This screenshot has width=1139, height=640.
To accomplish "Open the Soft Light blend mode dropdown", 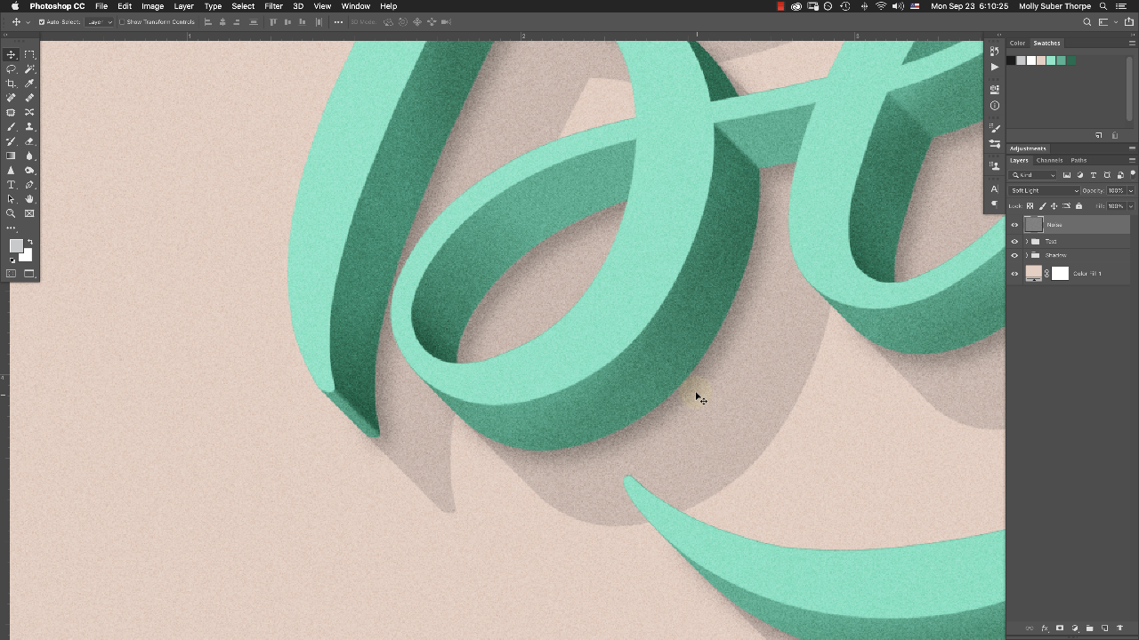I will 1045,190.
